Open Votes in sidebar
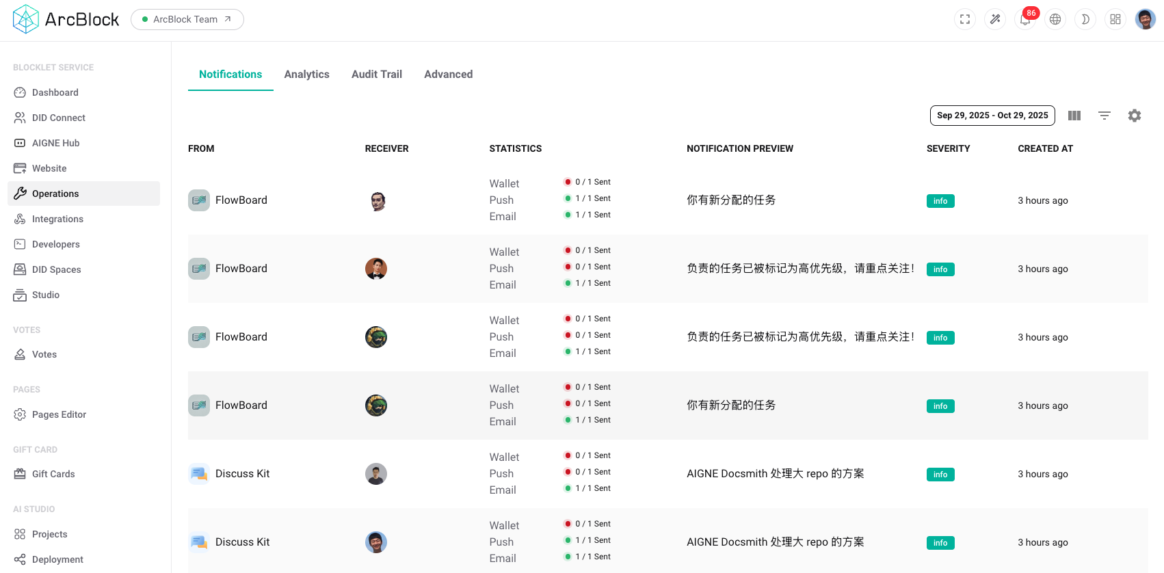The width and height of the screenshot is (1164, 573). (x=83, y=354)
